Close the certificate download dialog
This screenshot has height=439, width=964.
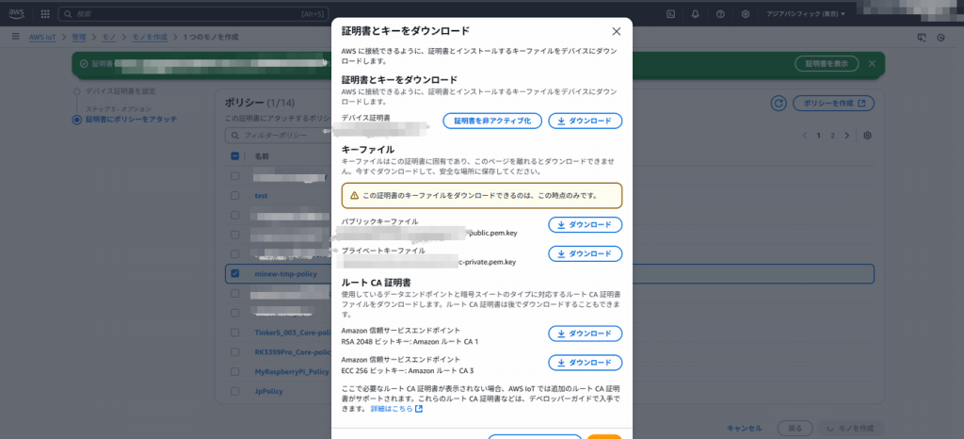pyautogui.click(x=616, y=32)
